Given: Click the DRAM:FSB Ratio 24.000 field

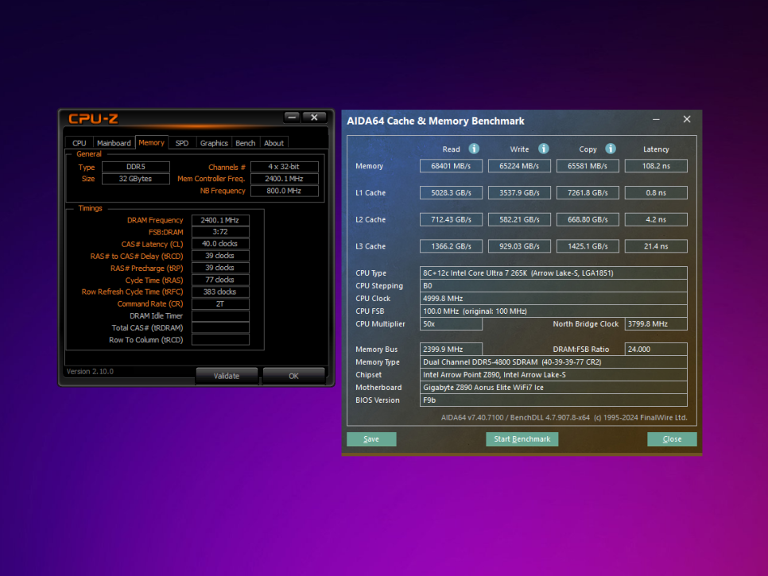Looking at the screenshot, I should (656, 350).
